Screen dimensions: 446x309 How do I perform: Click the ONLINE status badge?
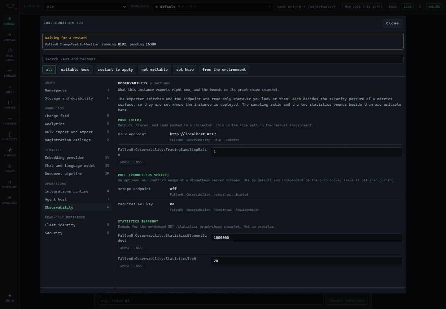click(434, 6)
